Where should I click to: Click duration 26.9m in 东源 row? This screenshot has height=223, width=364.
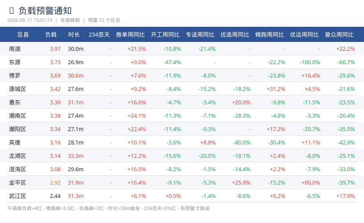coord(76,62)
